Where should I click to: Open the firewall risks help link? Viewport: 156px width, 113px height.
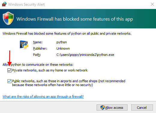tap(43, 97)
